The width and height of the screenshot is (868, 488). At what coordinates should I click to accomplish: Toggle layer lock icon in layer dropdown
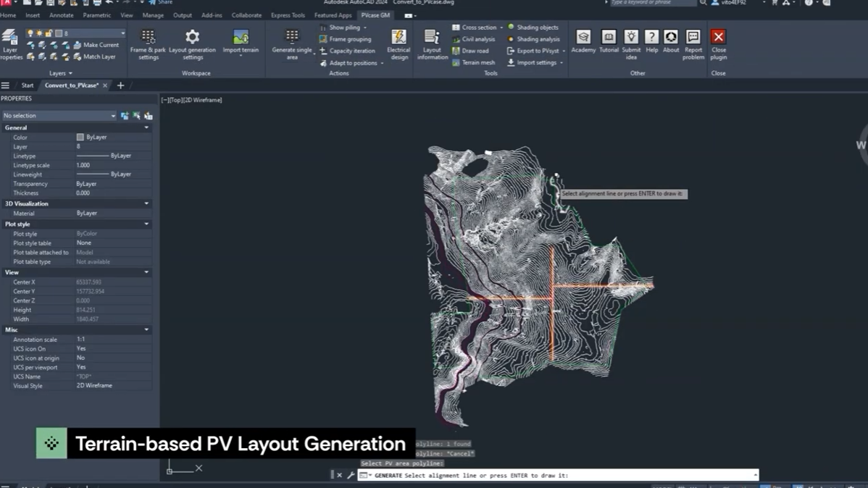pos(49,33)
